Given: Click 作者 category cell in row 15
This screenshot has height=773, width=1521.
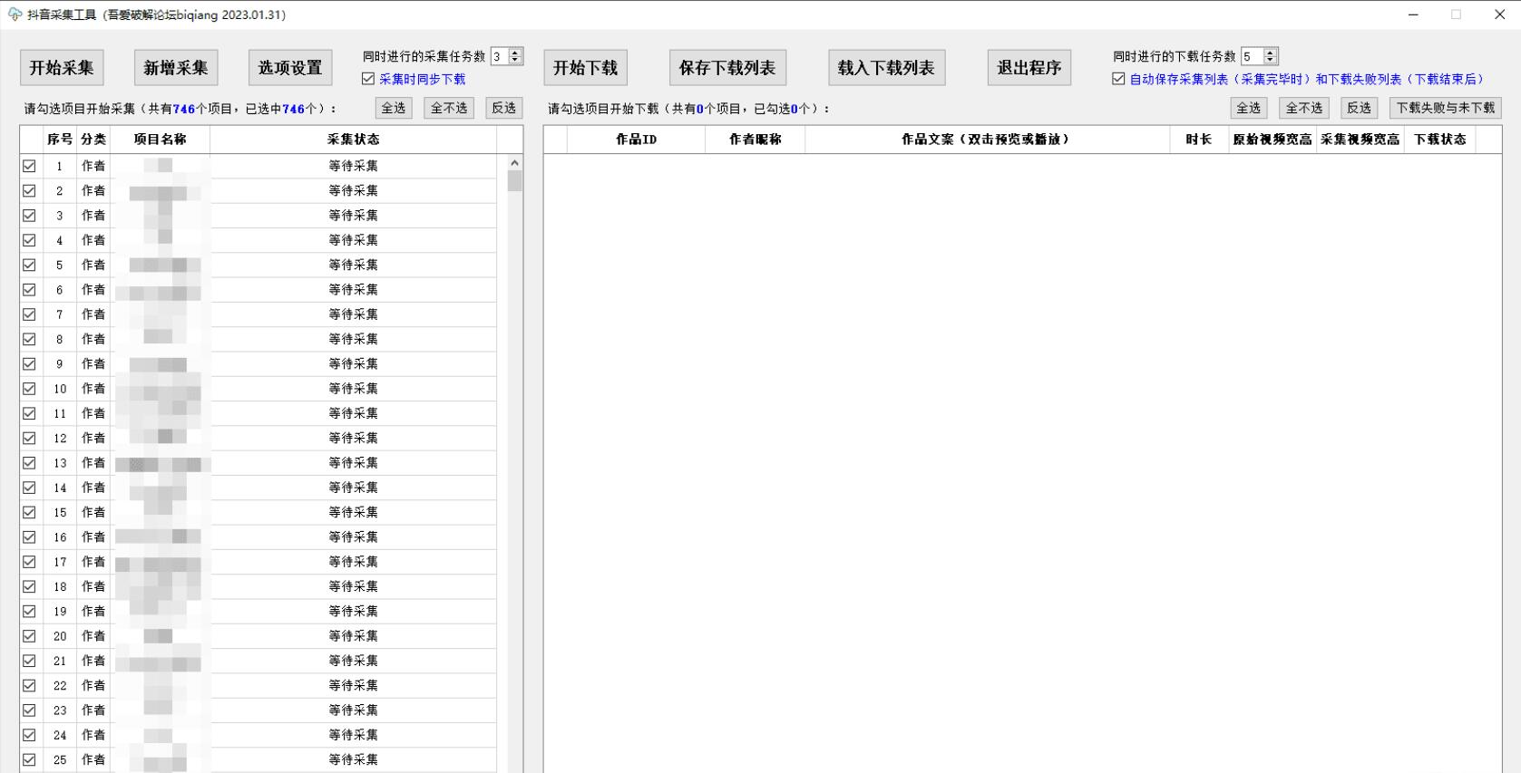Looking at the screenshot, I should coord(93,513).
